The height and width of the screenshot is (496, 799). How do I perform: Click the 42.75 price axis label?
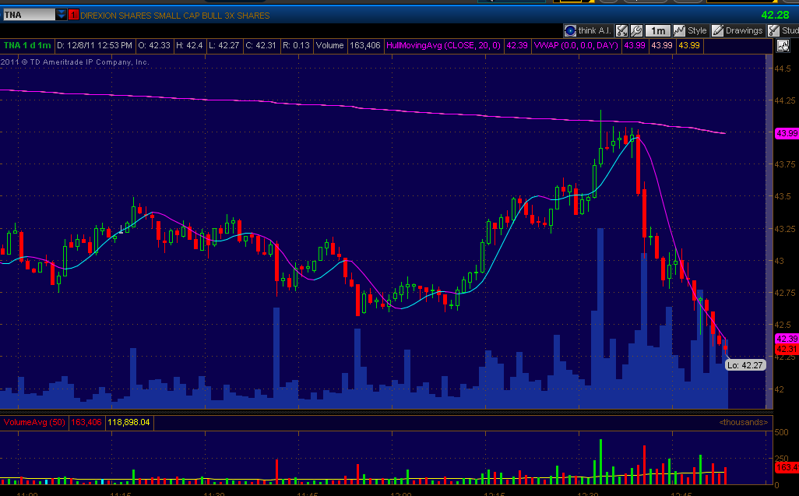click(x=784, y=293)
